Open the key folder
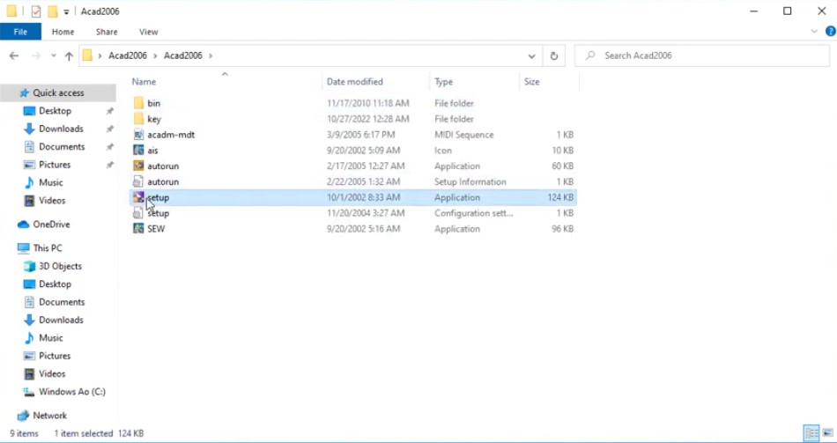The image size is (837, 443). (x=153, y=119)
